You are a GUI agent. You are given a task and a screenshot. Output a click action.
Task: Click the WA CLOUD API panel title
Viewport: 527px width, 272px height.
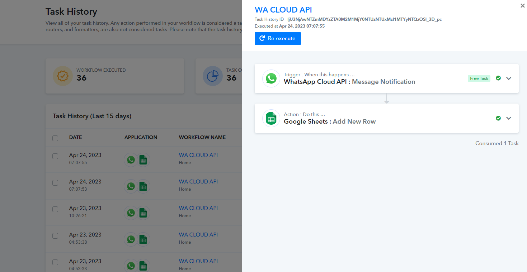(x=283, y=10)
